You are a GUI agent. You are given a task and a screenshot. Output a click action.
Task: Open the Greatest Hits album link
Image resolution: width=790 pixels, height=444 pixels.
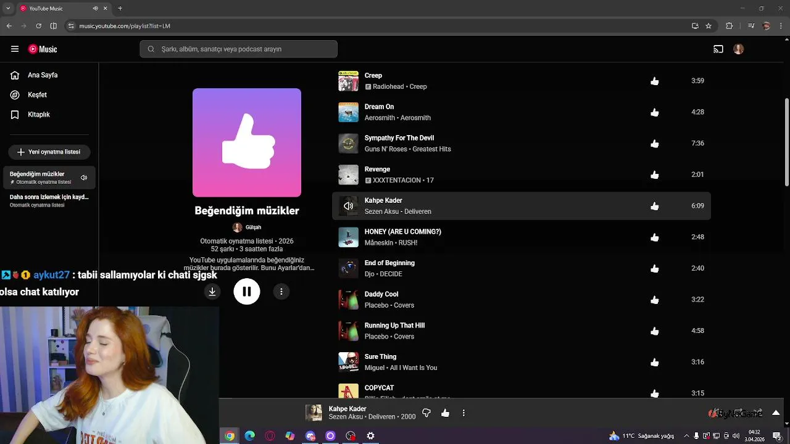tap(432, 149)
